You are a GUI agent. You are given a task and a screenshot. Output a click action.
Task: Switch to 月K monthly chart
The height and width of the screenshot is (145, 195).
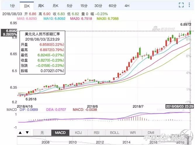tap(55, 6)
